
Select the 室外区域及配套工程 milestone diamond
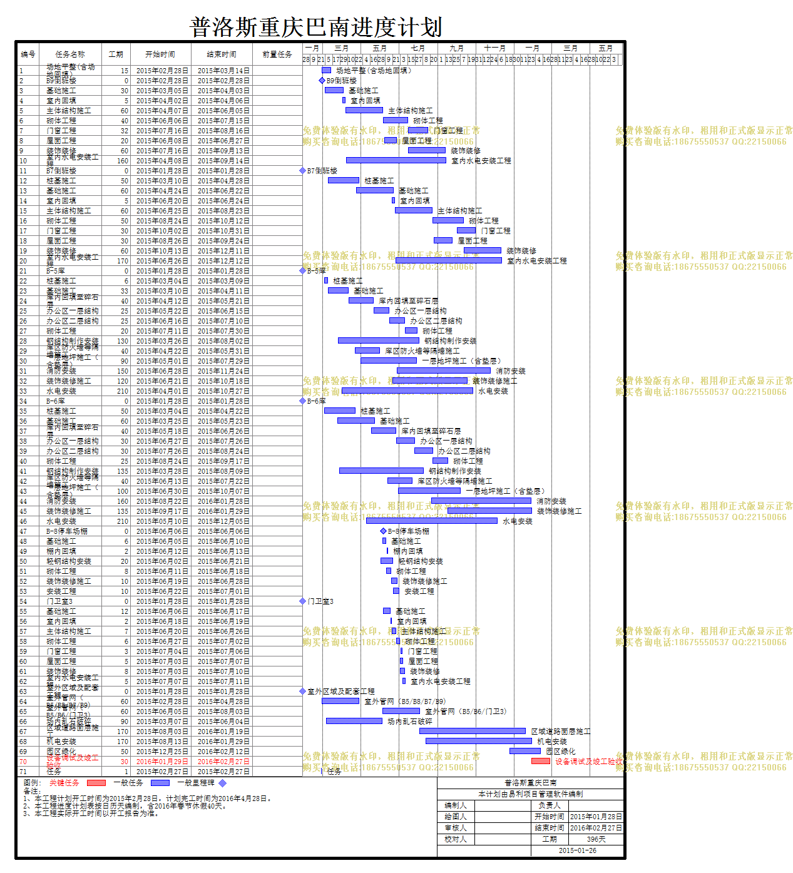pos(303,692)
